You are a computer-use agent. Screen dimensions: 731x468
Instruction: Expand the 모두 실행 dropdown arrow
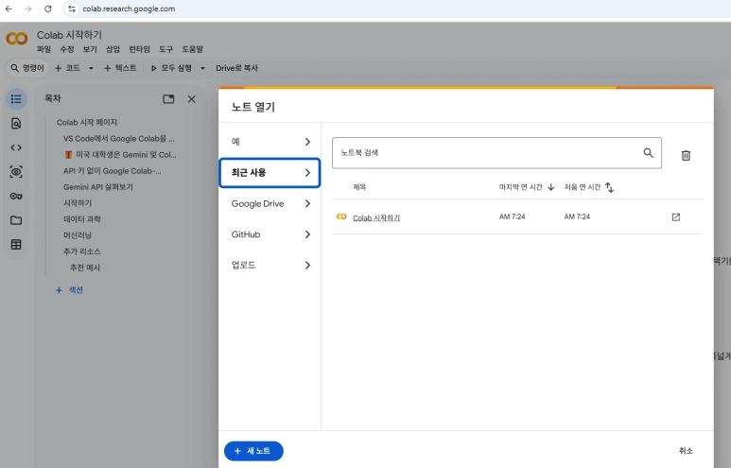pyautogui.click(x=202, y=68)
